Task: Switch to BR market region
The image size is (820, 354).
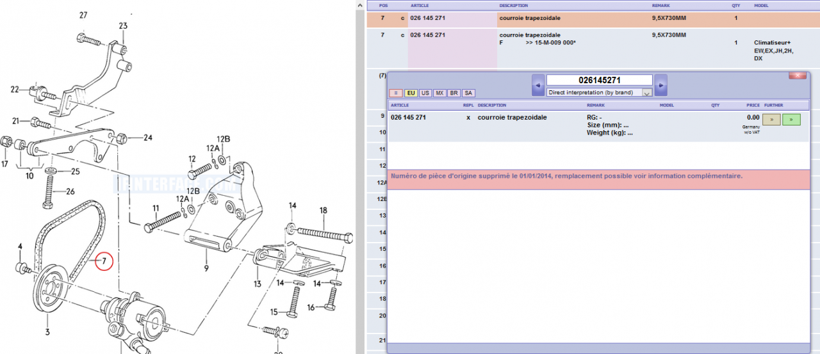Action: tap(454, 93)
